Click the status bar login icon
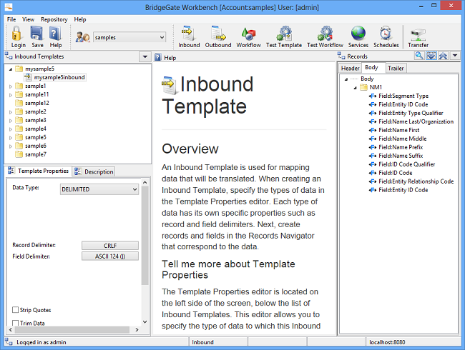Screen dimensions: 465x350 point(9,342)
